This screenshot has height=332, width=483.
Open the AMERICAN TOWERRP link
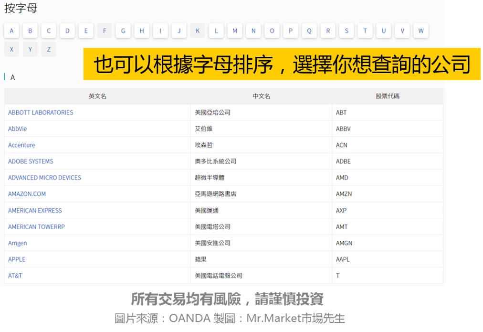[36, 227]
